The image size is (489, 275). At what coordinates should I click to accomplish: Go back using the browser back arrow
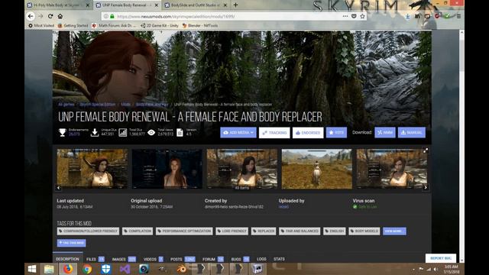point(31,16)
